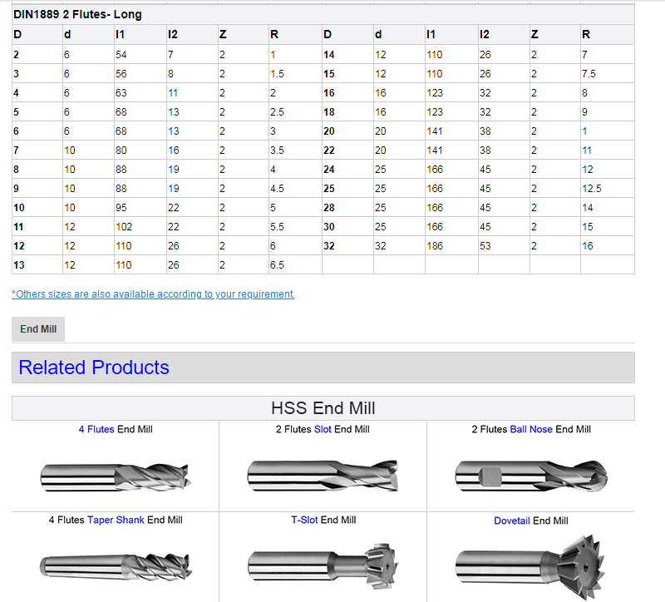Click the left 'I1' column header

(x=140, y=34)
